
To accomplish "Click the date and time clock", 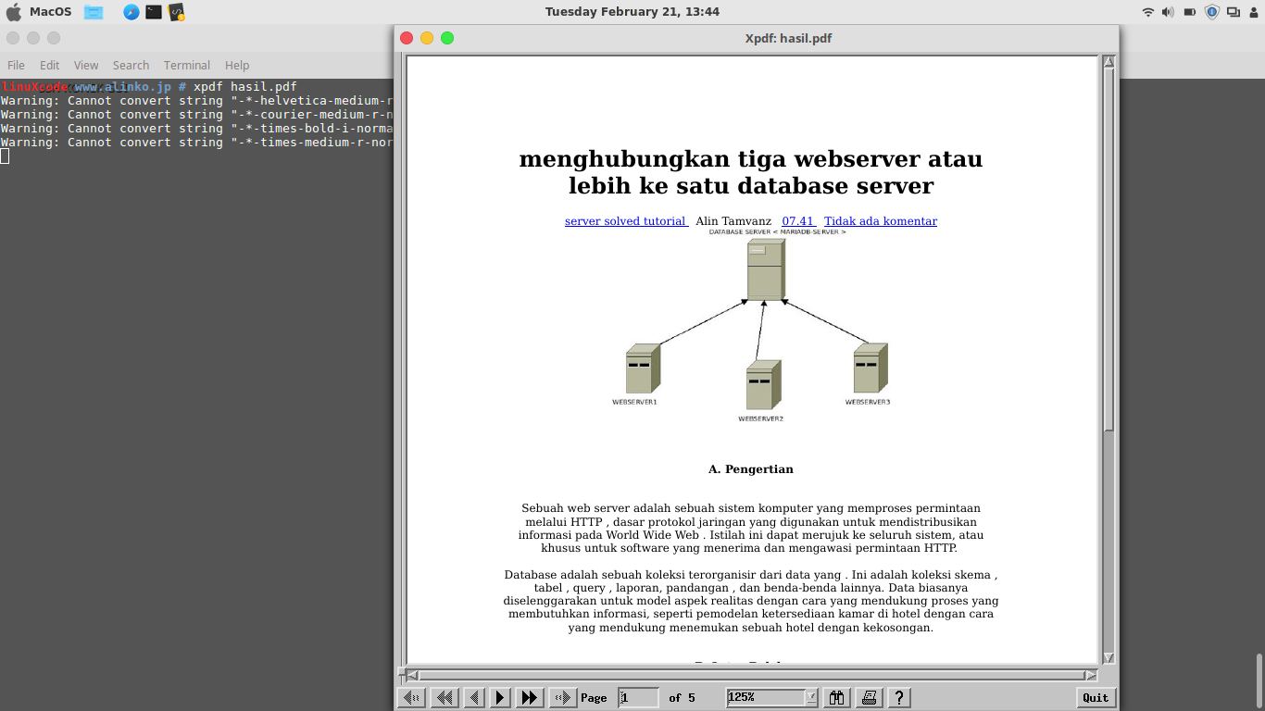I will coord(632,12).
